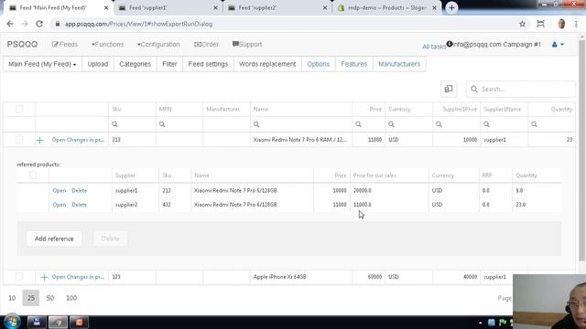Open the Filter section
The height and width of the screenshot is (329, 586).
[169, 64]
